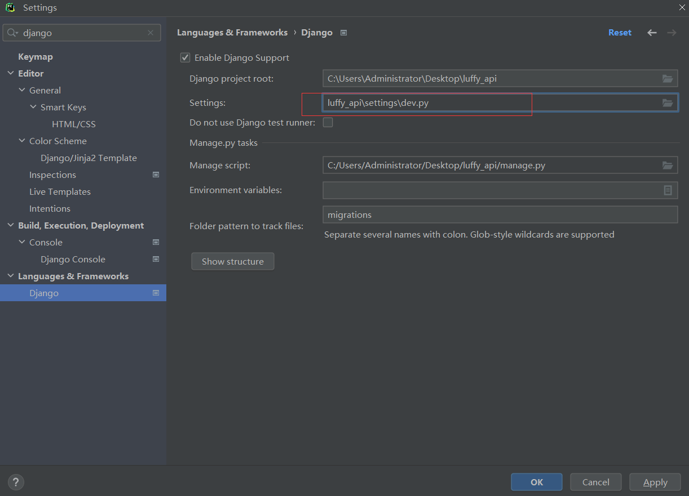Collapse the Console tree node

(22, 243)
